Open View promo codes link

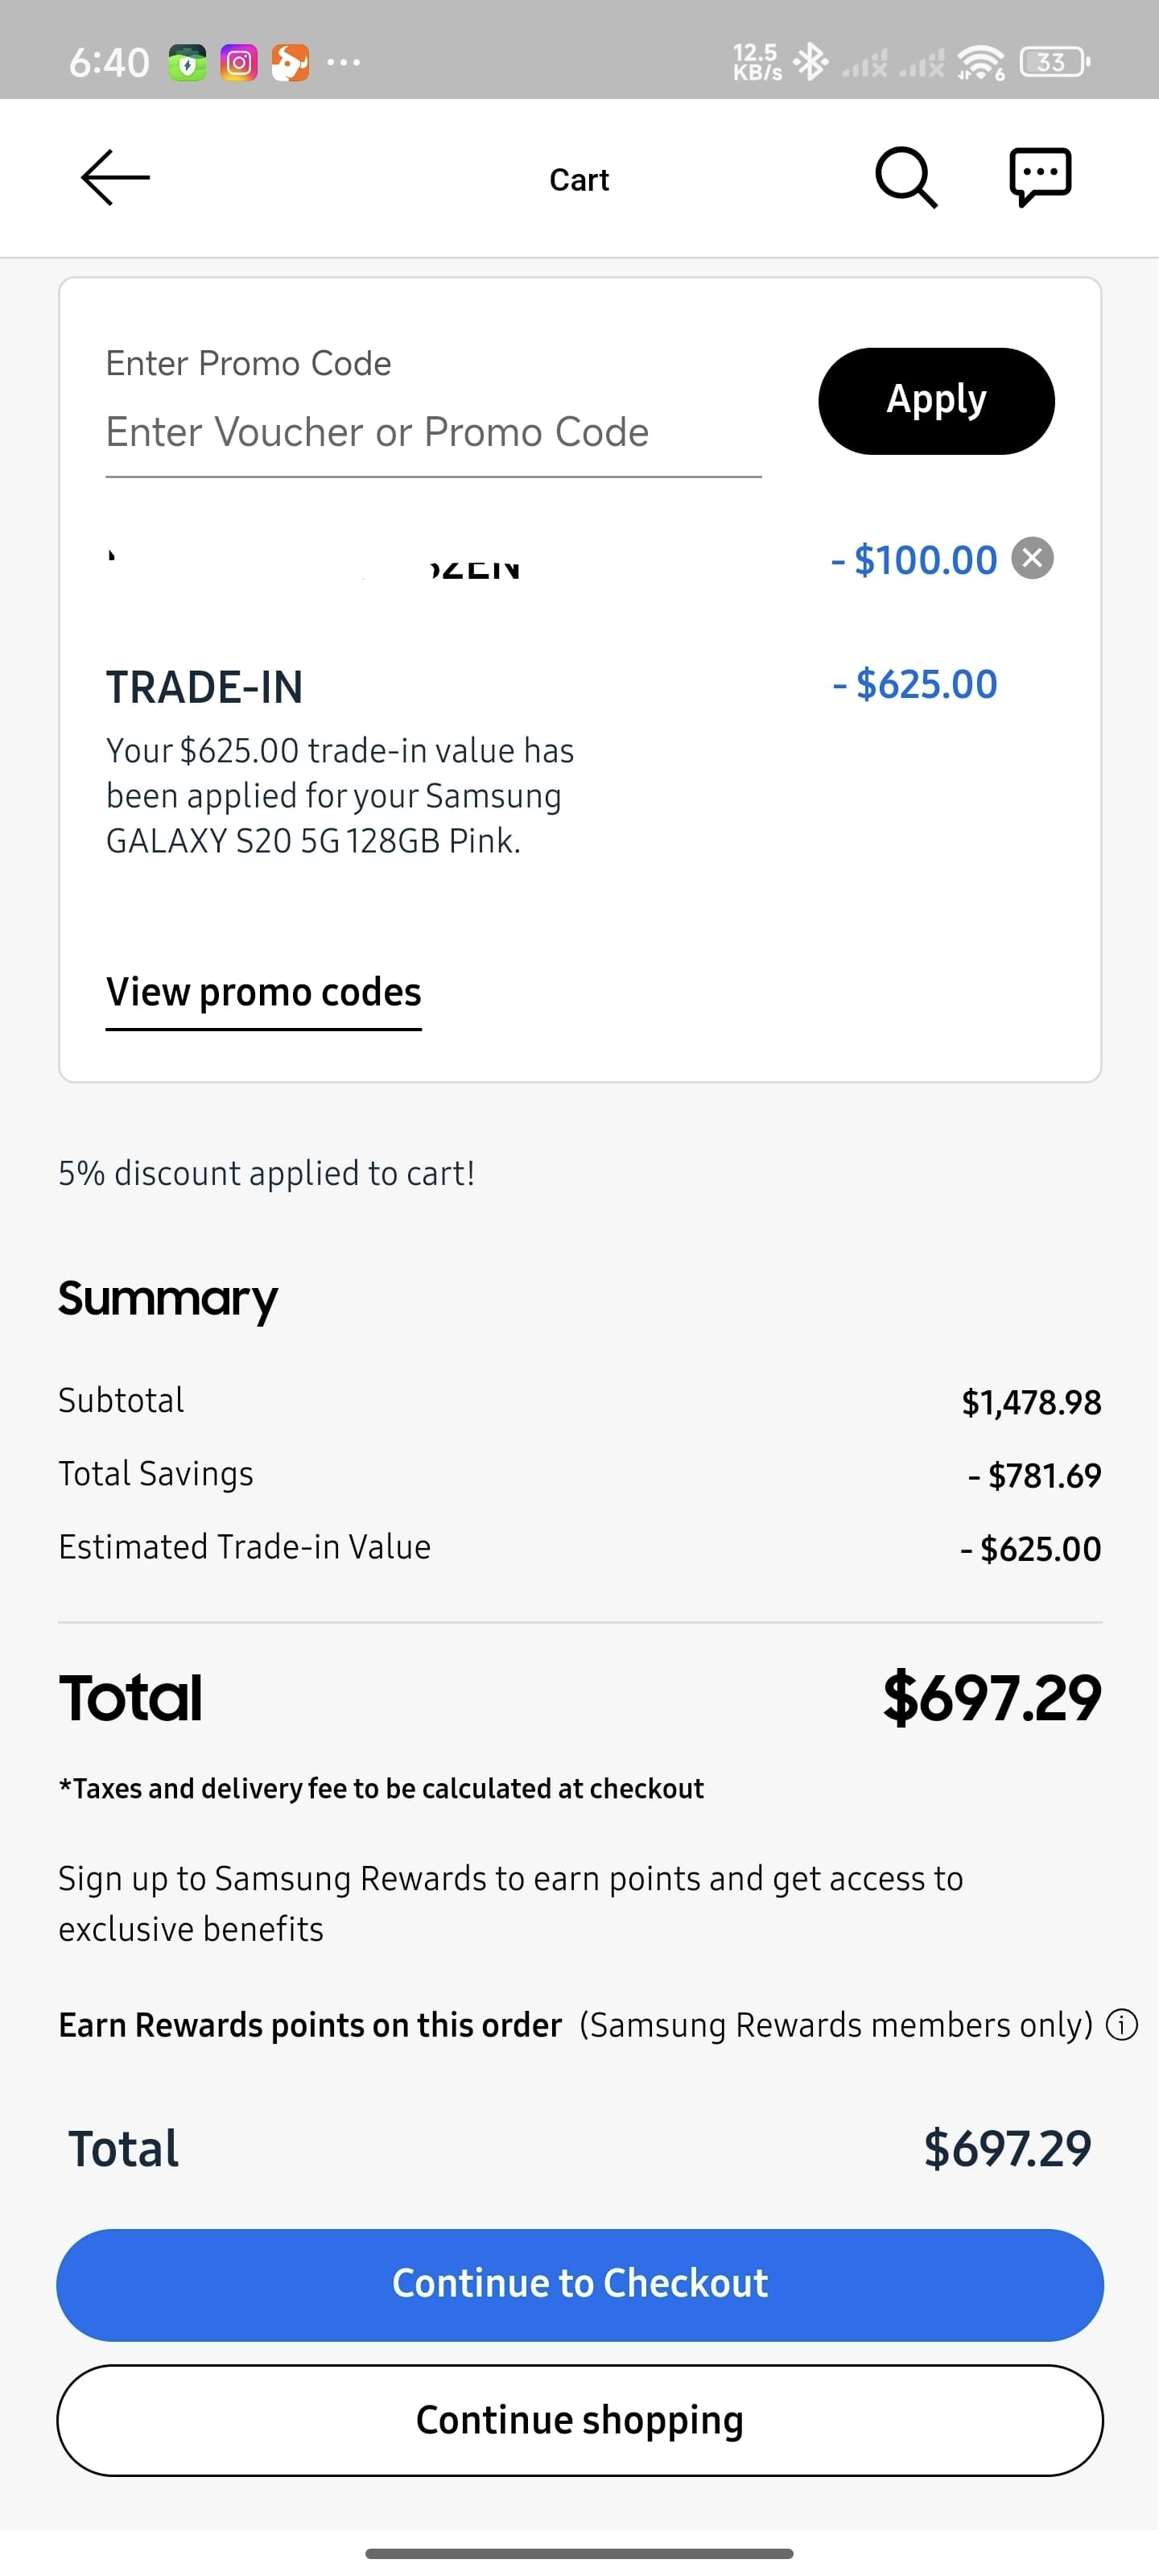264,992
